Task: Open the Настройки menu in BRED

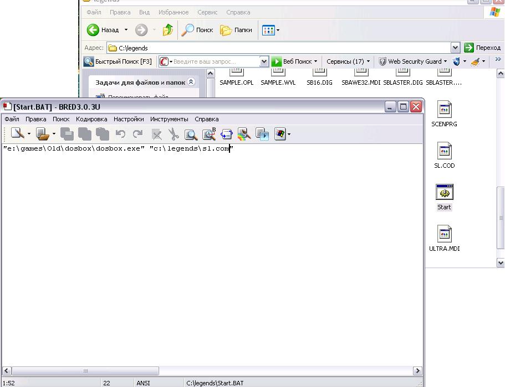Action: 129,119
